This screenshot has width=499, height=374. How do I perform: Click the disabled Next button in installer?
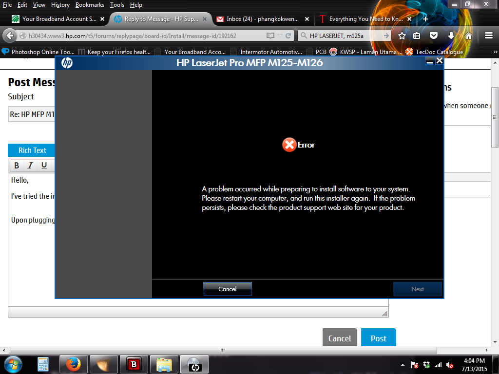click(x=418, y=289)
